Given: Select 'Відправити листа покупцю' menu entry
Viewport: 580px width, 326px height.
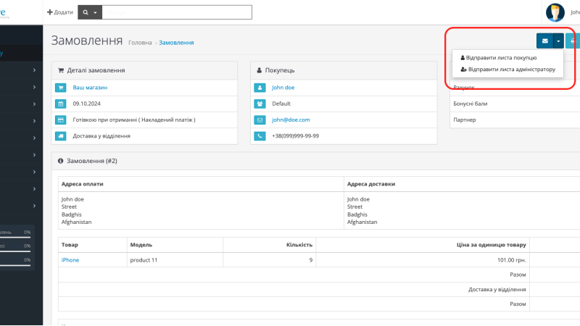Looking at the screenshot, I should (x=498, y=58).
